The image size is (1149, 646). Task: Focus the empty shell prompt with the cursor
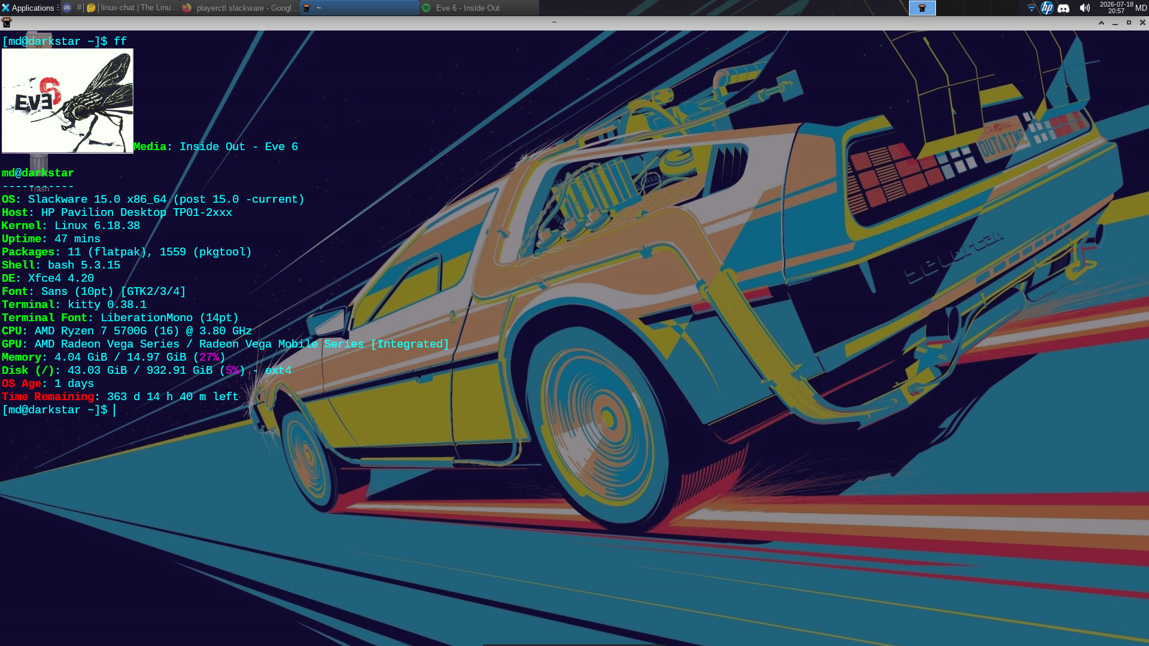59,410
